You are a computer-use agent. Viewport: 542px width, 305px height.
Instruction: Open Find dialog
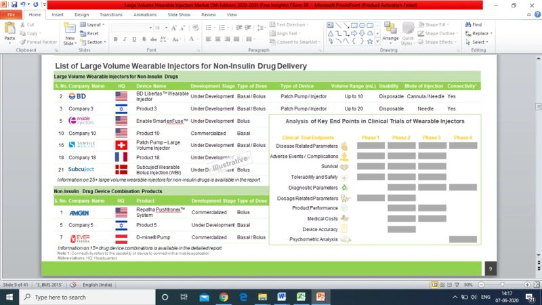pyautogui.click(x=474, y=24)
